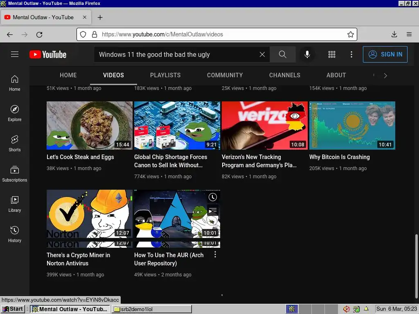
Task: Click the tracking protection shield icon
Action: coord(83,34)
